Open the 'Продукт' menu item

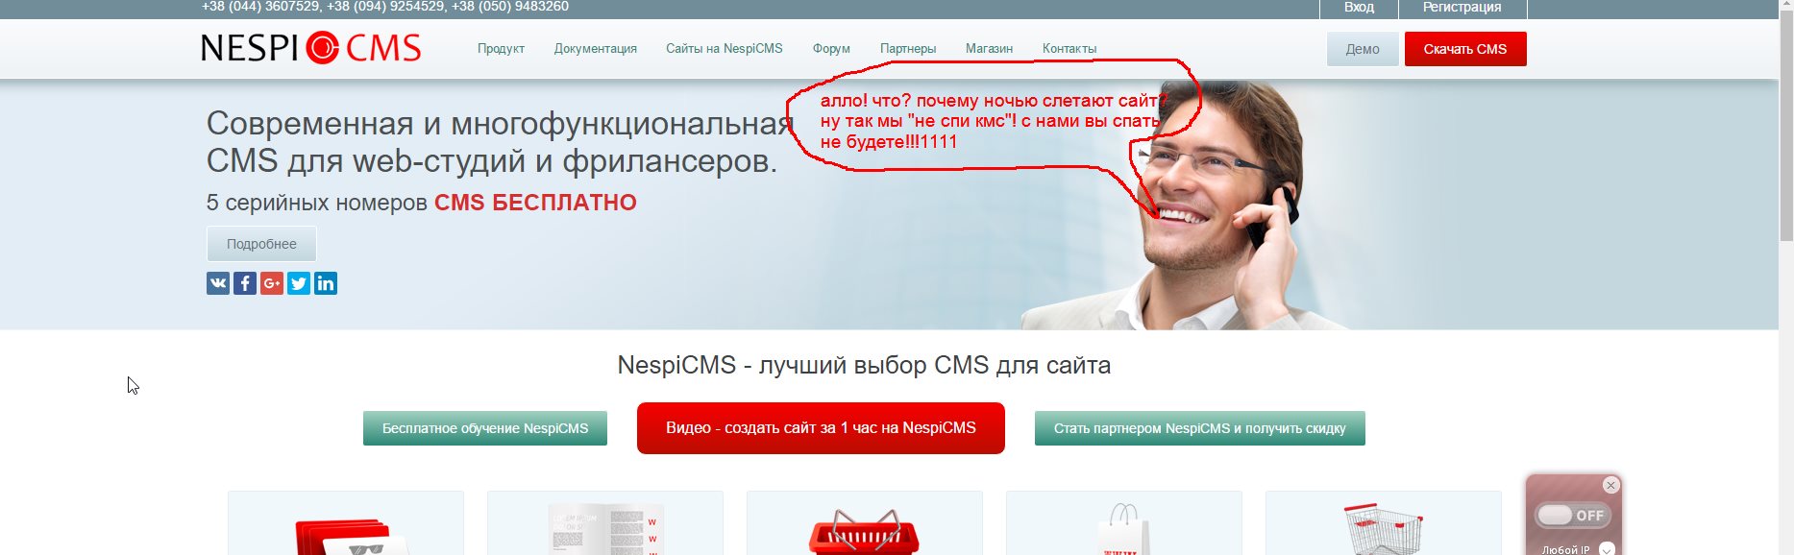[501, 49]
